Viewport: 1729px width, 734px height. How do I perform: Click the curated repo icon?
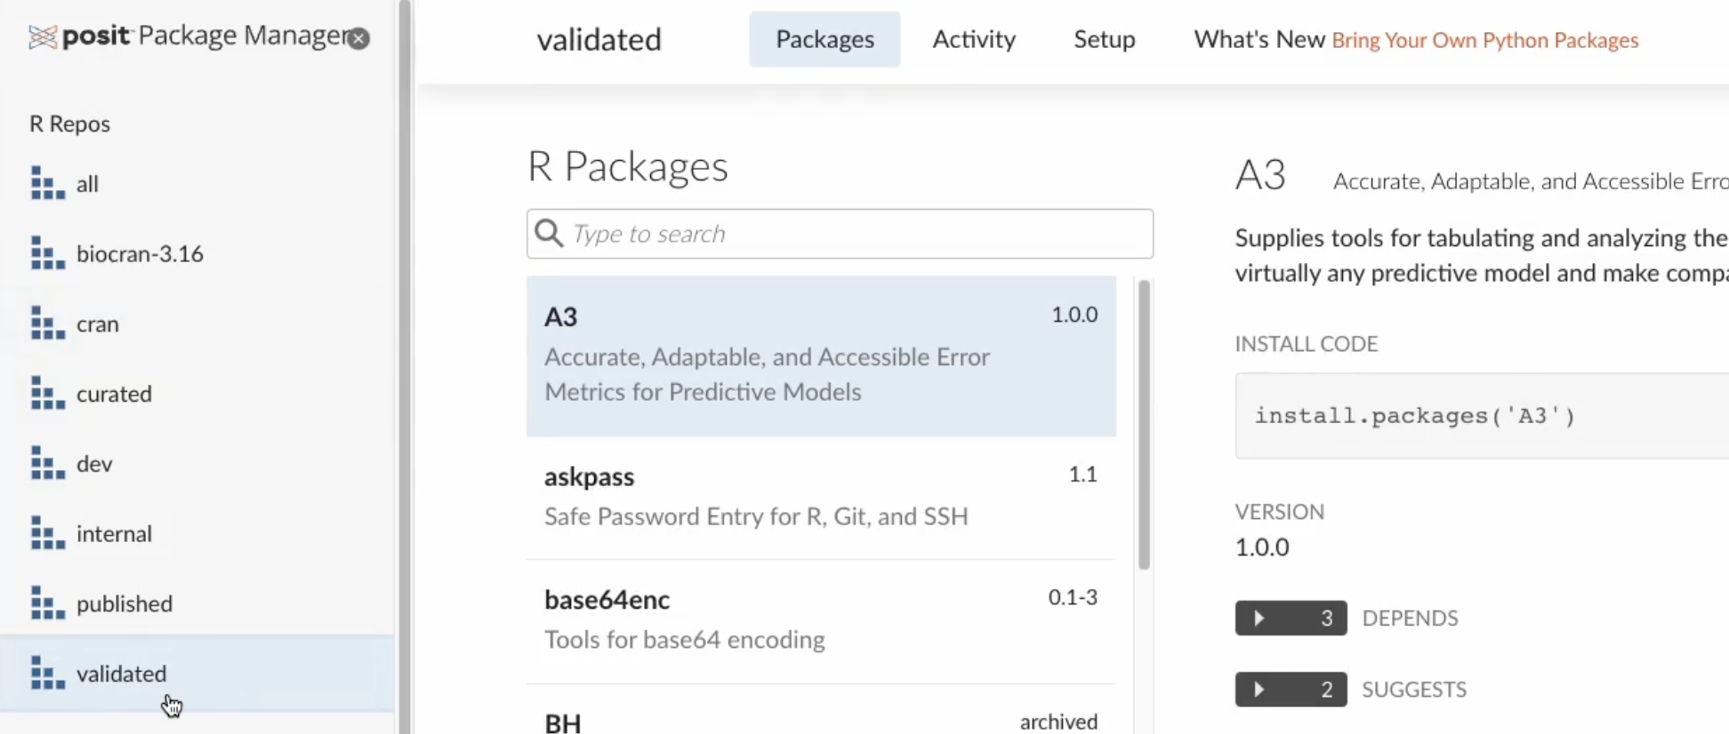click(x=47, y=394)
